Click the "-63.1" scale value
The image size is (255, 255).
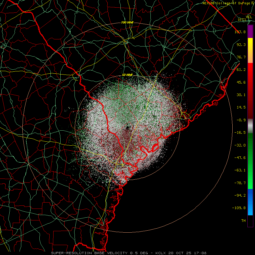tap(240, 170)
